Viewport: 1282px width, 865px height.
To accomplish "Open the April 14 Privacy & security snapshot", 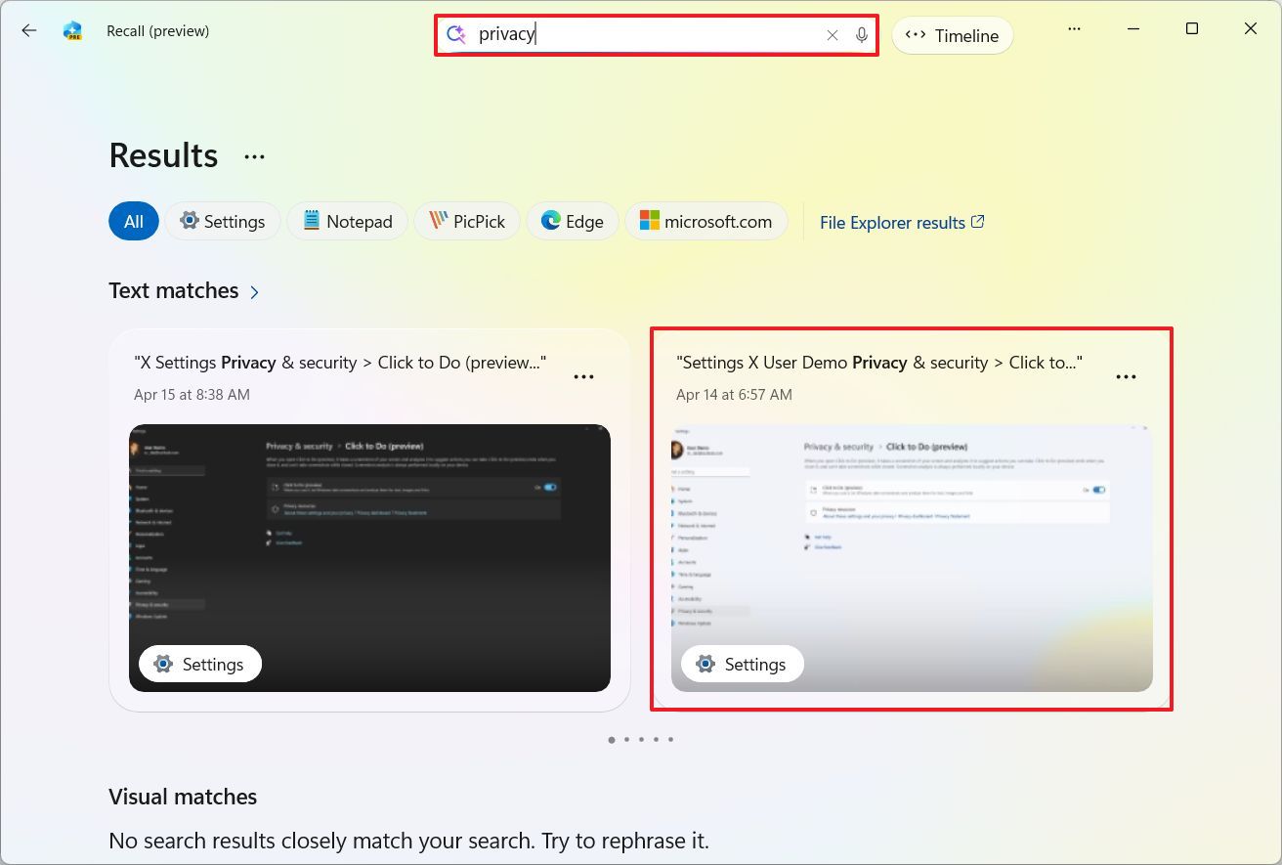I will point(912,557).
